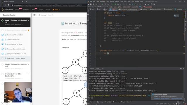Expand Week 2: October 8th - October 14th
Image resolution: width=187 pixels, height=105 pixels.
click(x=28, y=64)
